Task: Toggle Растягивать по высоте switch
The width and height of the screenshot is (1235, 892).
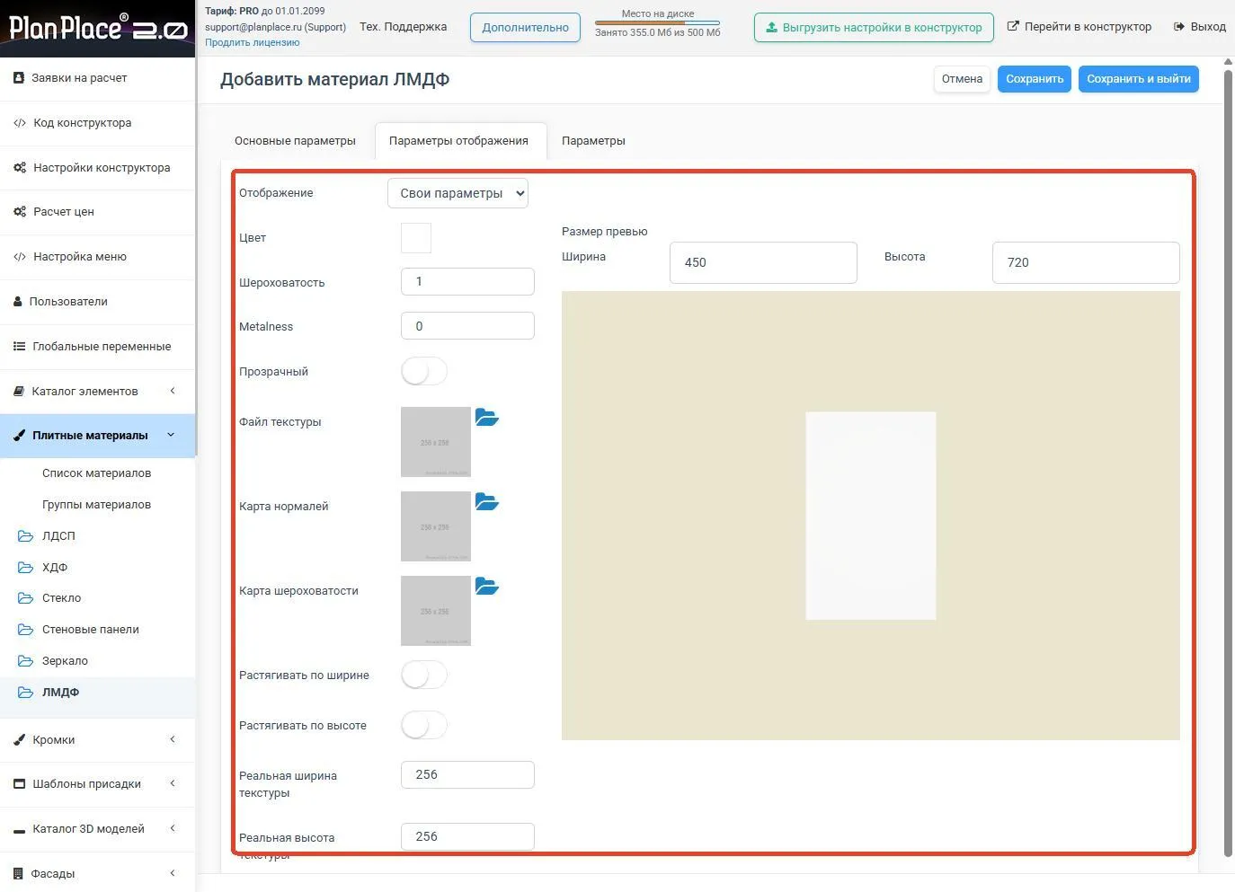Action: 423,725
